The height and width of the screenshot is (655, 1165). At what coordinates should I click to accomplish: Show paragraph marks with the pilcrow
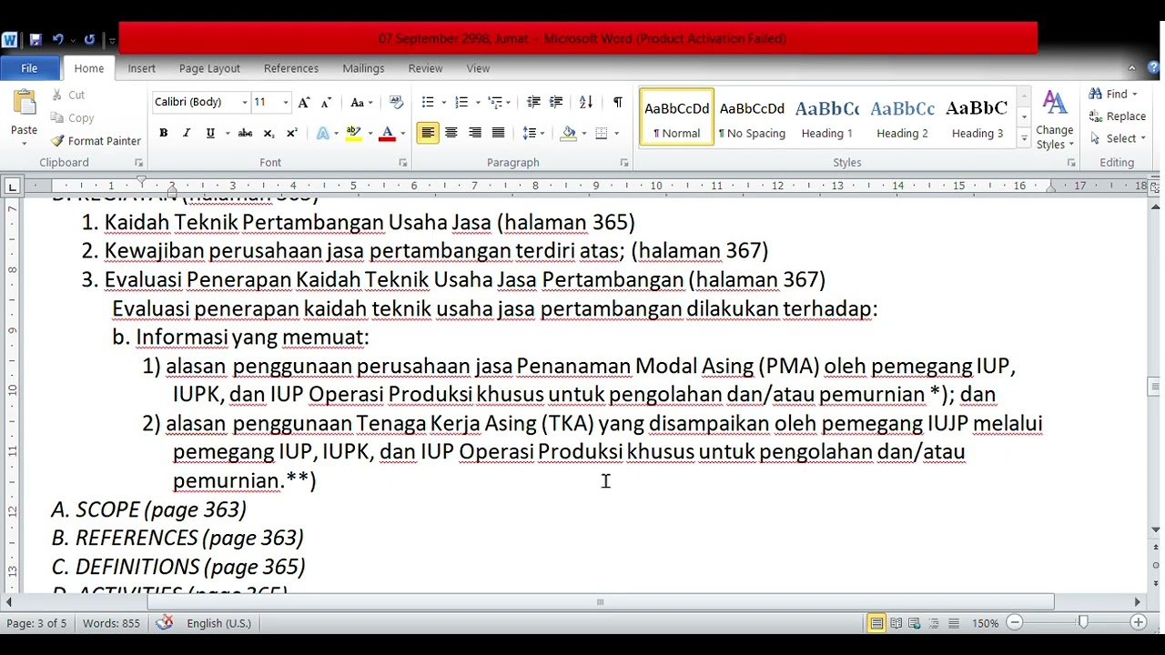[x=617, y=102]
